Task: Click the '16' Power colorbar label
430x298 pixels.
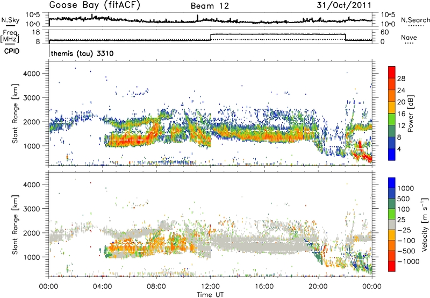Action: coord(401,114)
